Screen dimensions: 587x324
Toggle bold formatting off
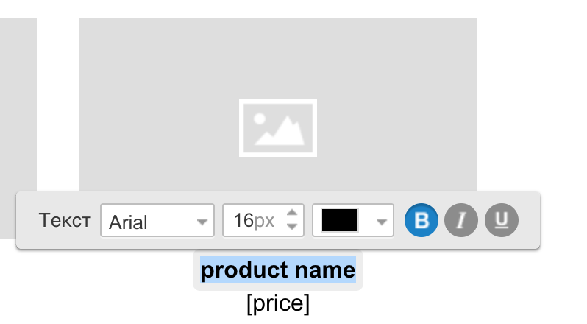[421, 220]
